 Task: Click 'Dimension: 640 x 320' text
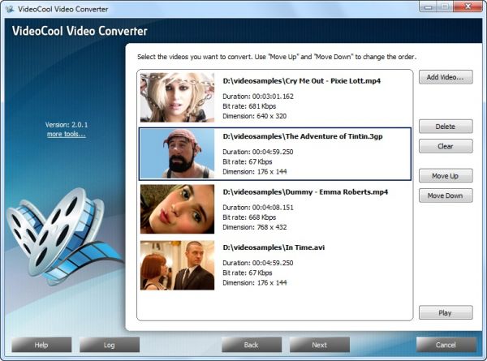point(255,116)
